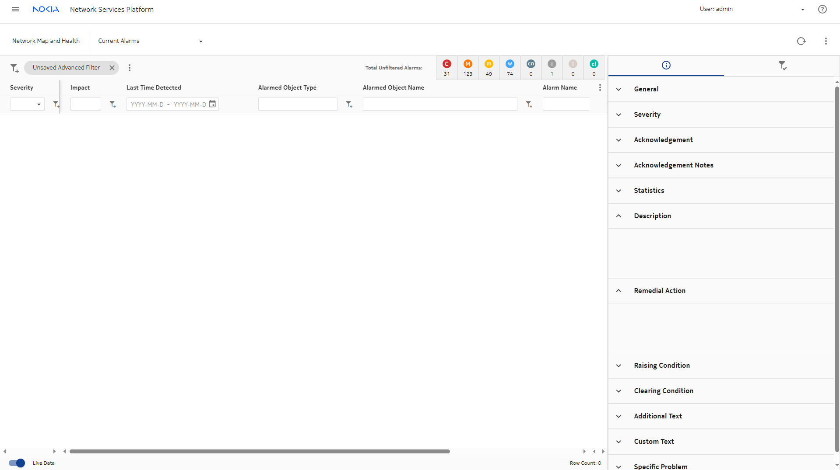The image size is (840, 470).
Task: Open the hamburger navigation menu
Action: 15,9
